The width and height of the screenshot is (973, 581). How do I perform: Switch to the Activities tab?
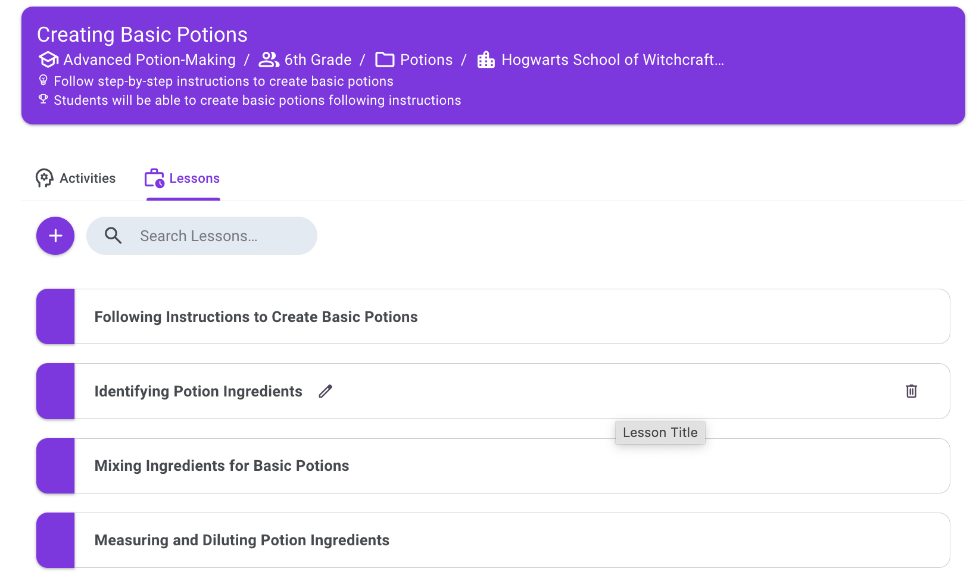coord(76,178)
